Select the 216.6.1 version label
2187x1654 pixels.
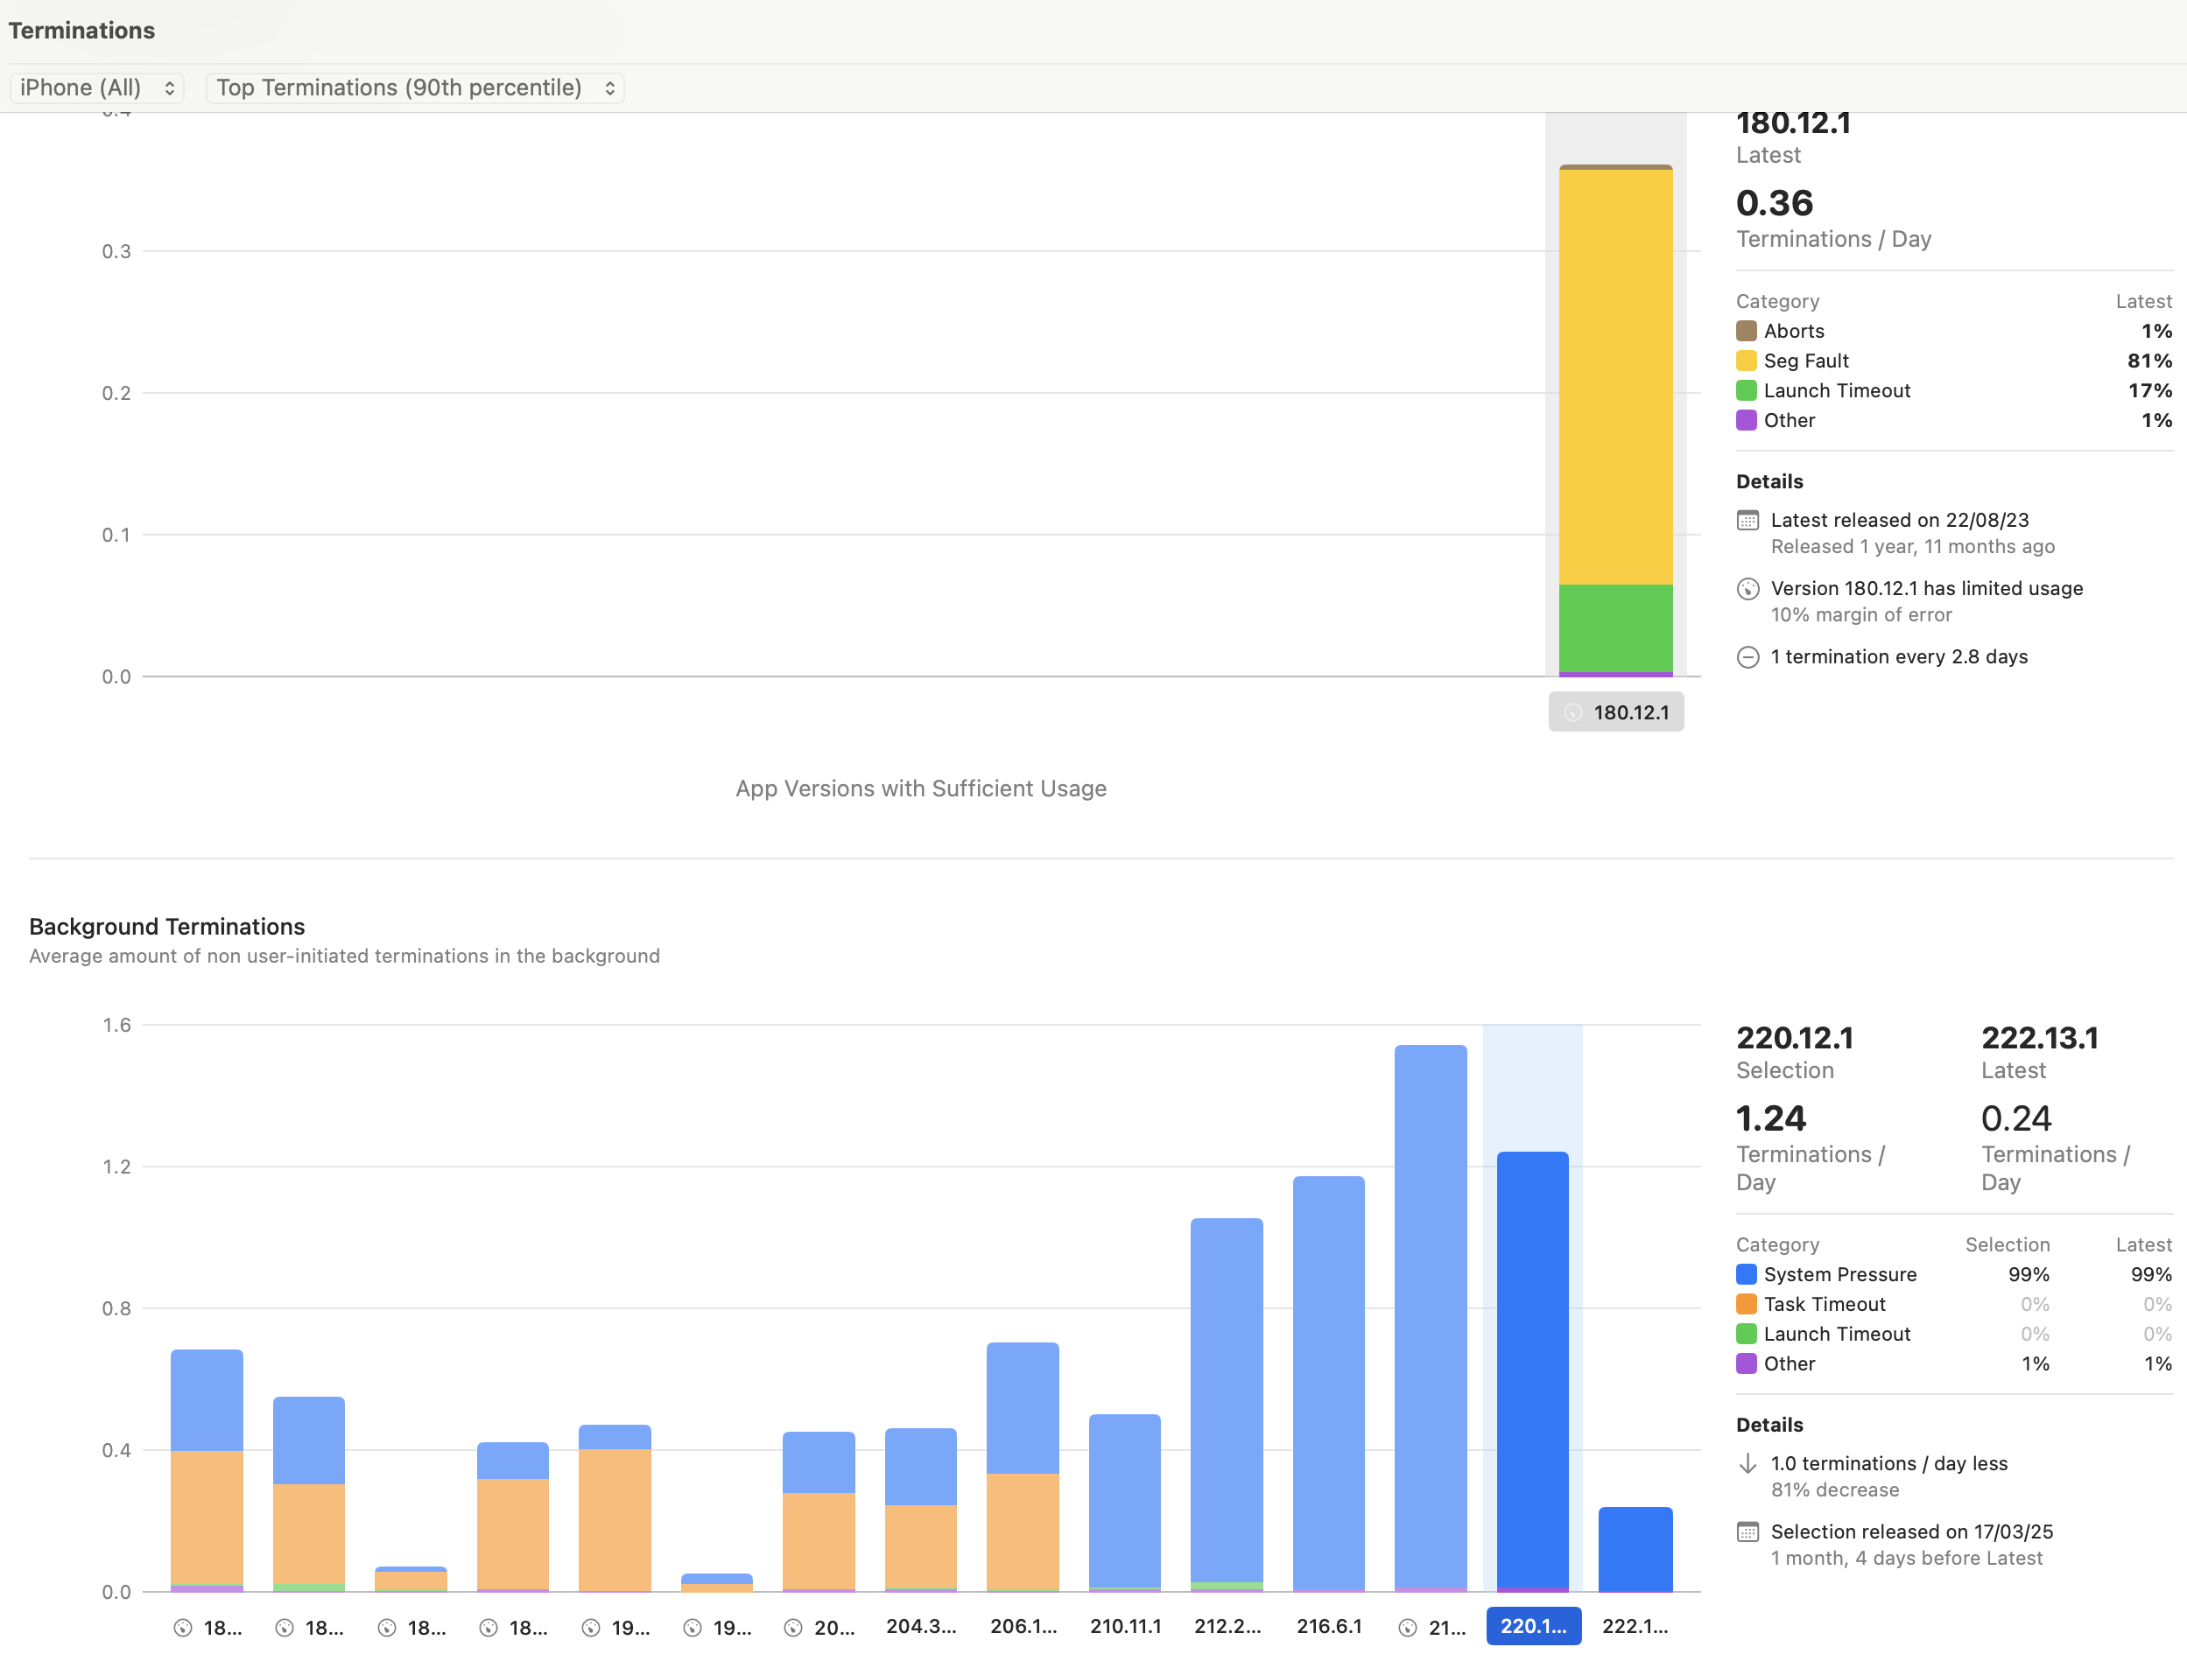[x=1329, y=1626]
